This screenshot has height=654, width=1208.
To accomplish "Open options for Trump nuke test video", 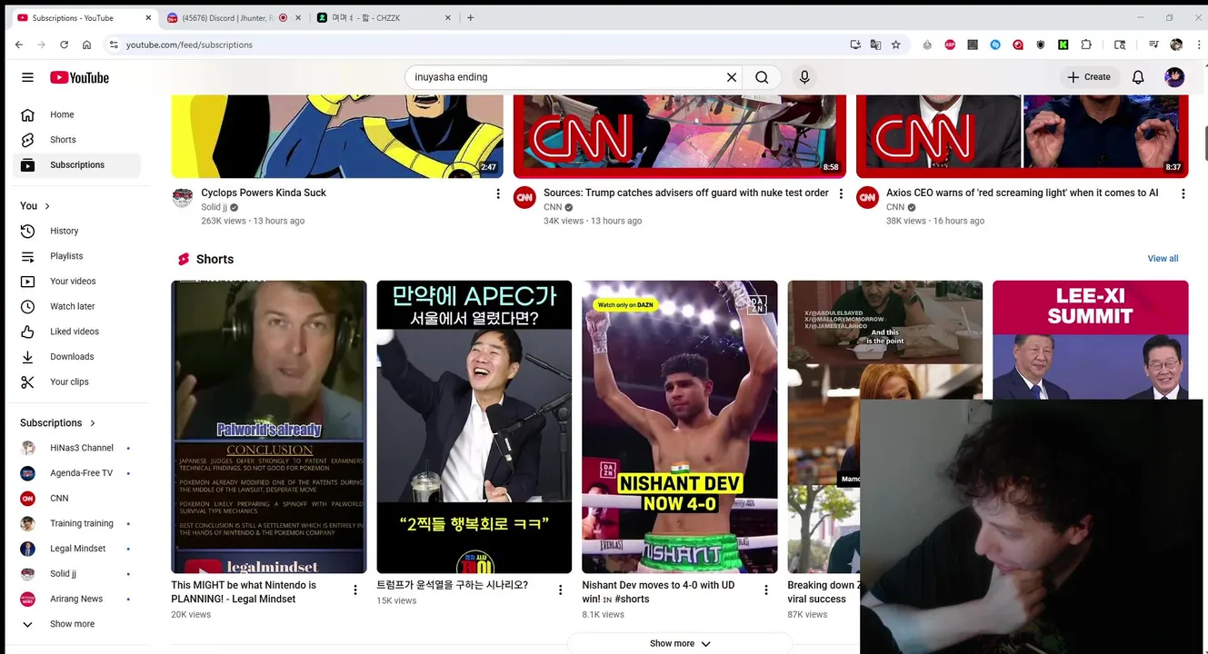I will point(841,193).
